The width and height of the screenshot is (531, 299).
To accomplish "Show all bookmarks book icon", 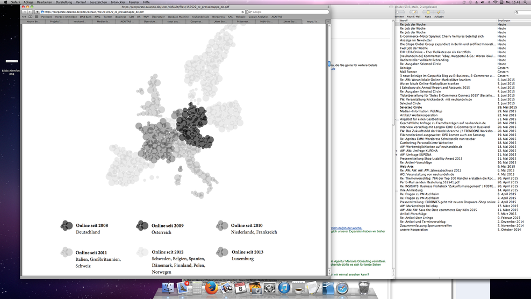I will (x=30, y=17).
